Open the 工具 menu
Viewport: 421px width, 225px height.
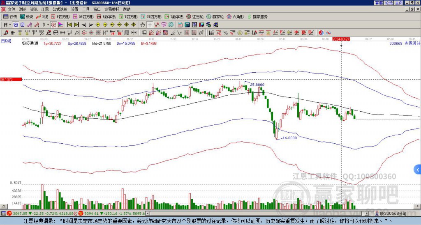(x=86, y=9)
